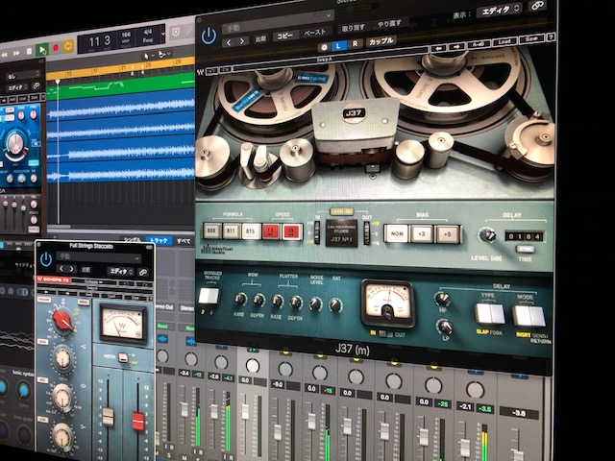Select +3 bias button
The height and width of the screenshot is (461, 615).
(422, 234)
